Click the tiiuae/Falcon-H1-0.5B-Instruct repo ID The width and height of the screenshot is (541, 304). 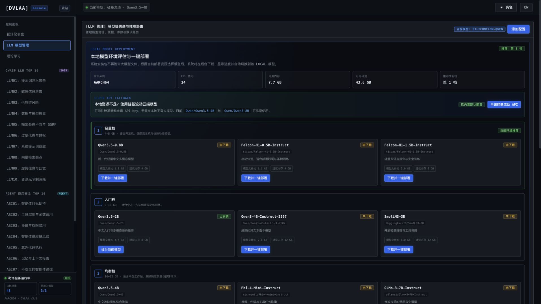pos(266,152)
